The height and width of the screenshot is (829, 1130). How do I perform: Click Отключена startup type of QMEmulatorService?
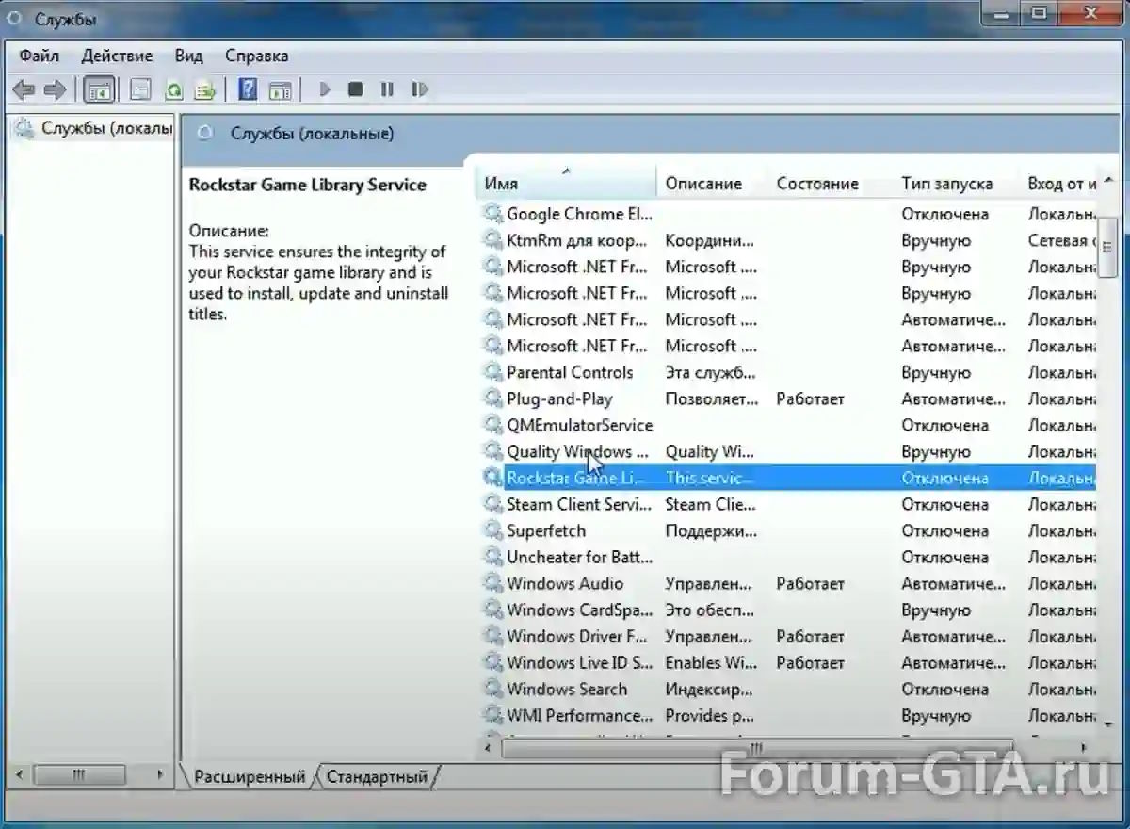(944, 425)
